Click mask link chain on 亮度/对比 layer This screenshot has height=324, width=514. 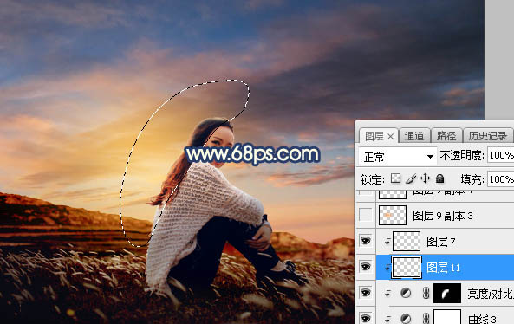click(426, 293)
